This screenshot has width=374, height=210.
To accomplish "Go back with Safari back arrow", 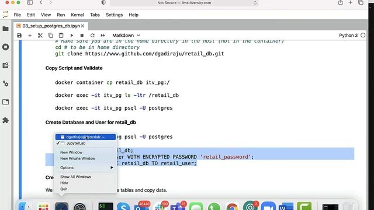I will coord(41,2).
